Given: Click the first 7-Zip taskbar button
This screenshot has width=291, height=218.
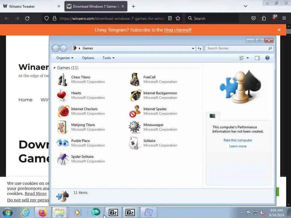Looking at the screenshot, I should point(113,212).
